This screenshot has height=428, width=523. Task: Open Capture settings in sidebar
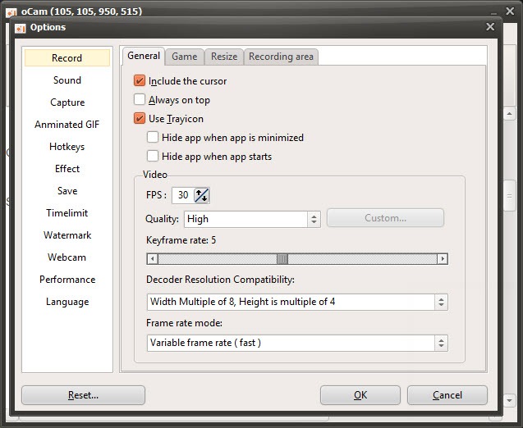[x=67, y=102]
